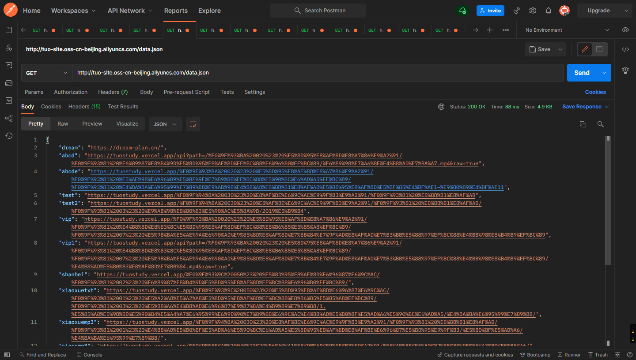The image size is (636, 360).
Task: Open HTTP method GET dropdown
Action: [47, 73]
